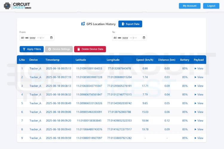Click the export file icon in Export Data
Viewport: 224px width, 149px height.
[x=123, y=24]
